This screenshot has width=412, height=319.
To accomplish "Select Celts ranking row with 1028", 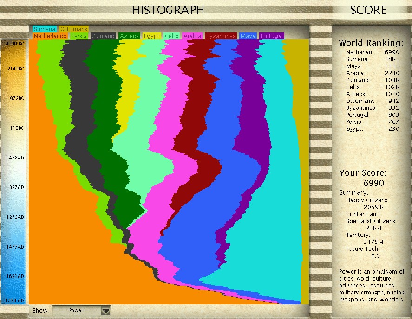I will click(373, 87).
